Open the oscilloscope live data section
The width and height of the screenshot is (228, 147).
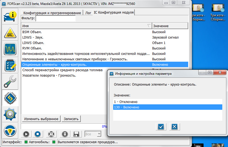click(x=10, y=49)
